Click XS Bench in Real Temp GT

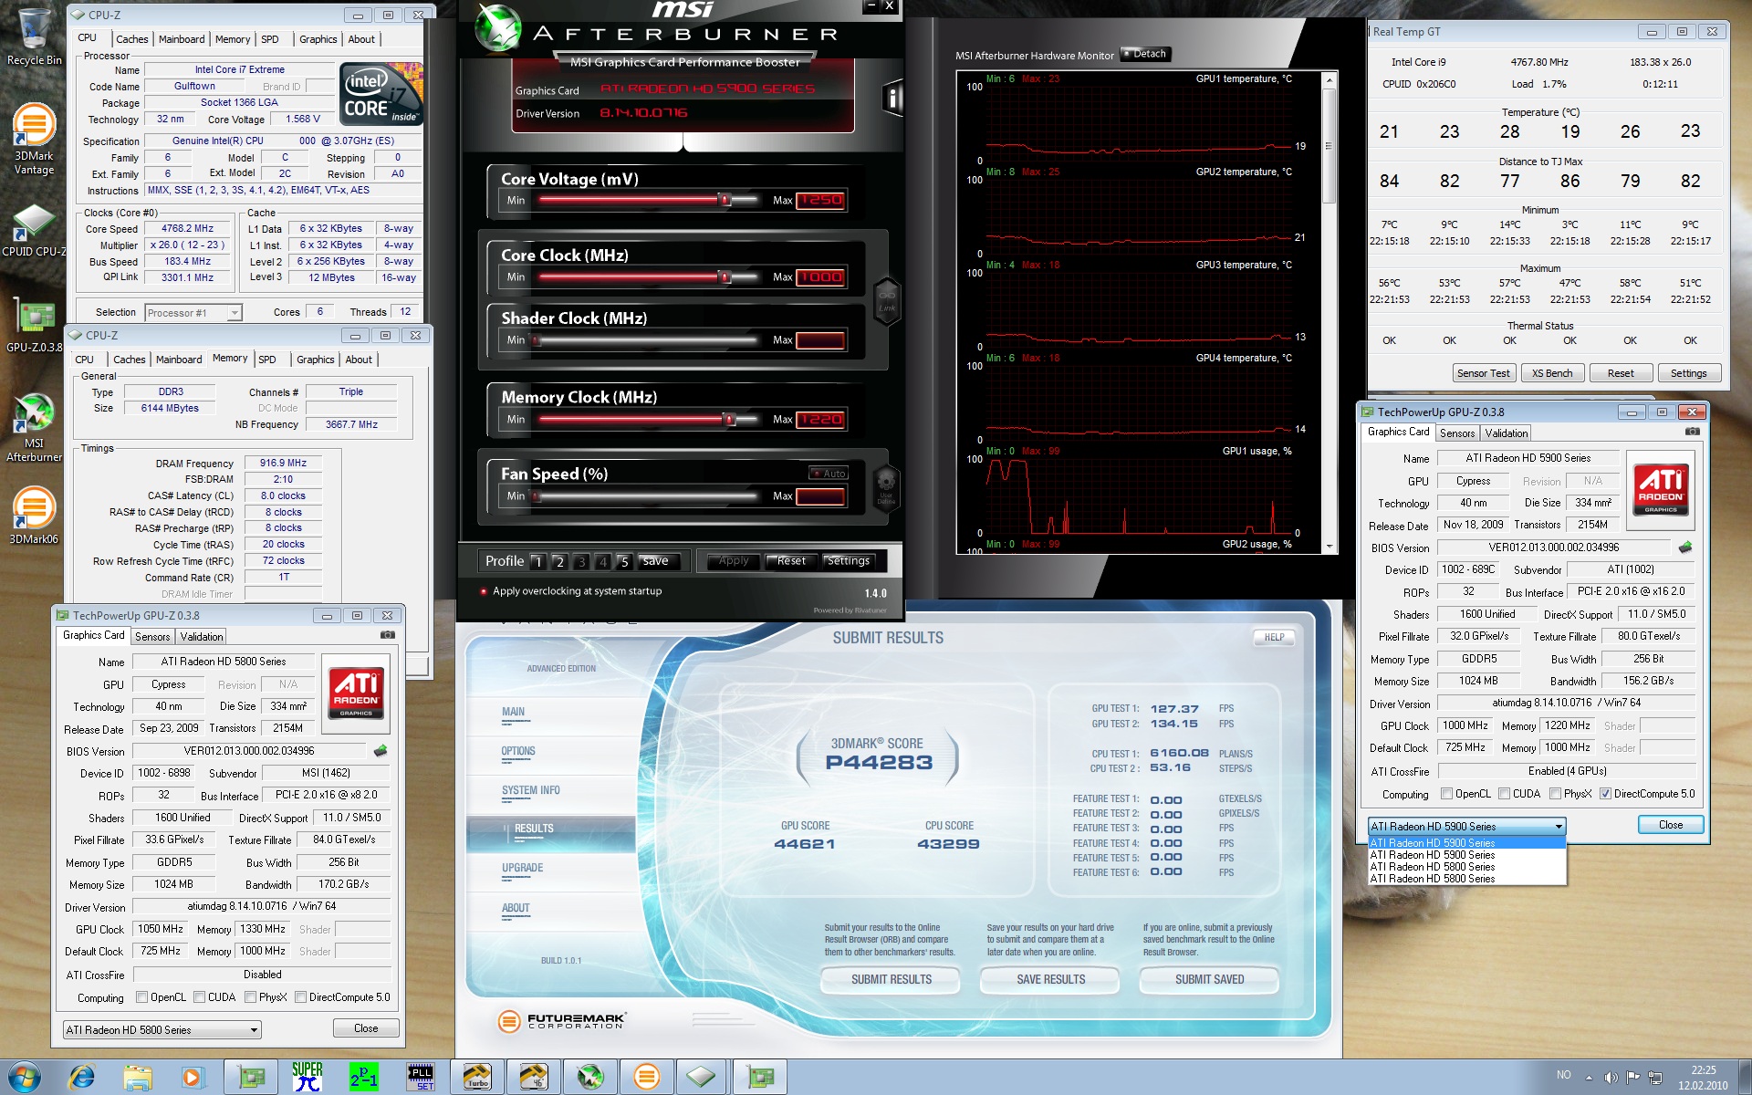pyautogui.click(x=1551, y=373)
